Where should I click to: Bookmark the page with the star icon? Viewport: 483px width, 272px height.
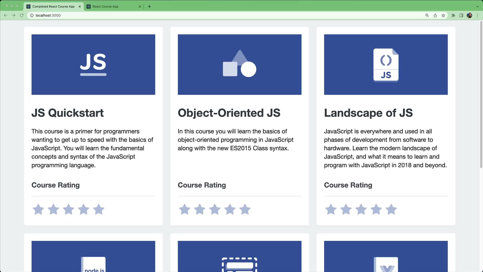click(443, 15)
